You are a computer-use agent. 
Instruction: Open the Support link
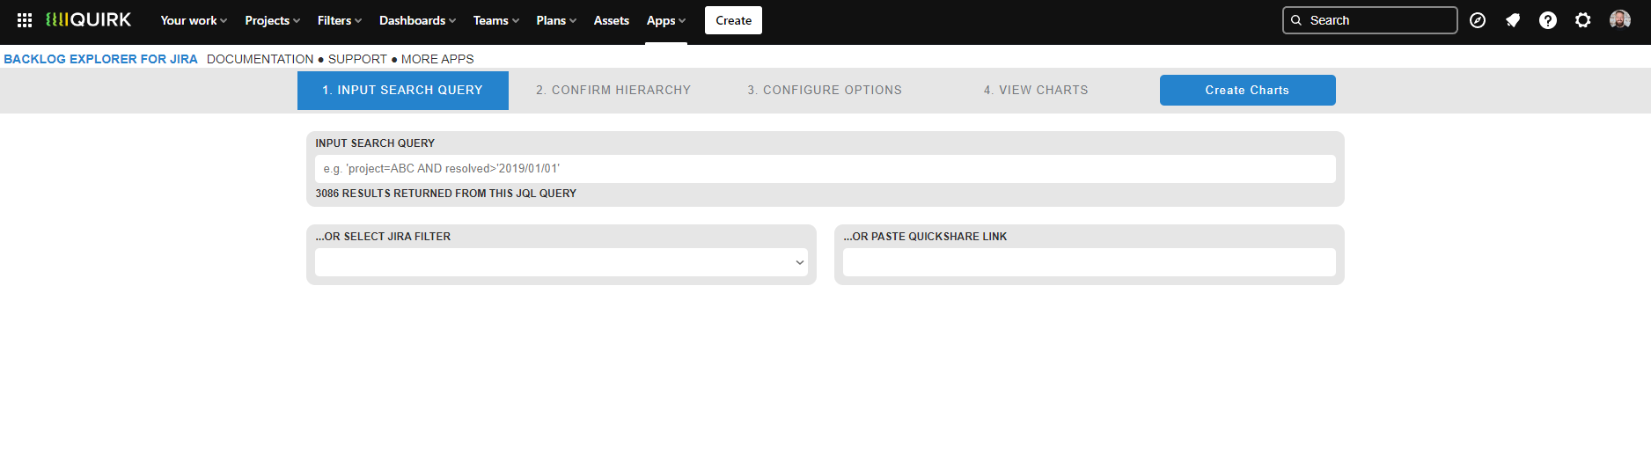coord(357,59)
